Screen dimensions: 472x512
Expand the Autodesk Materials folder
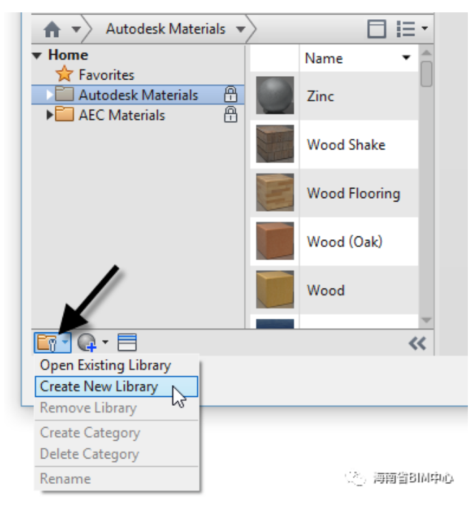click(49, 95)
